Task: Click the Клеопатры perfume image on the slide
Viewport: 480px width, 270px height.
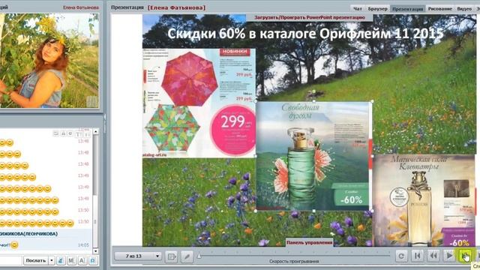Action: point(424,200)
